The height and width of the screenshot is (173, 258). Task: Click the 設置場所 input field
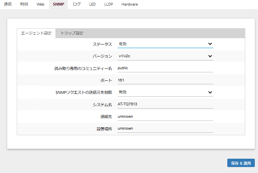pyautogui.click(x=165, y=128)
